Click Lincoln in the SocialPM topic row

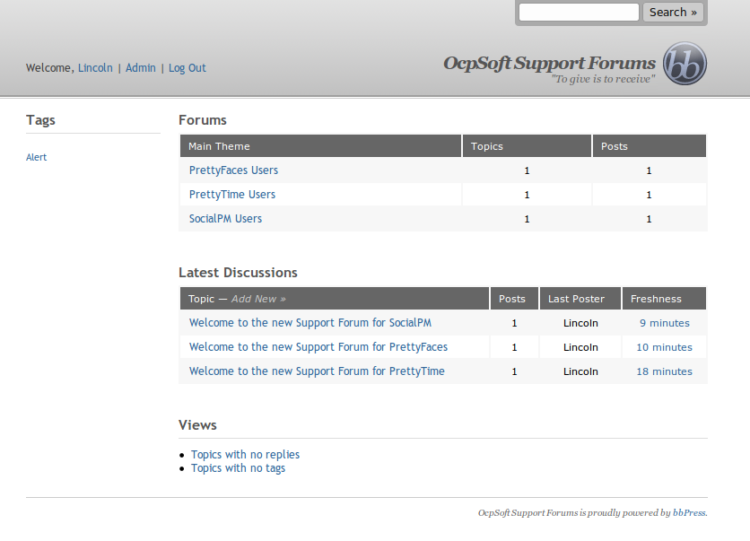tap(580, 323)
